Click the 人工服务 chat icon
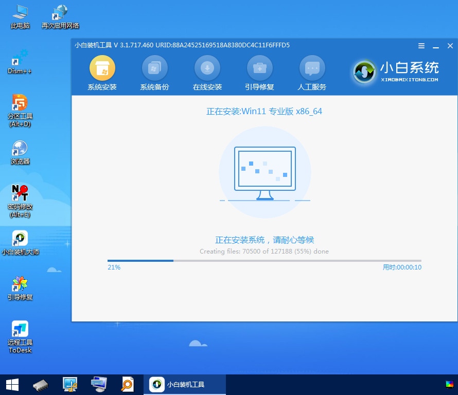Image resolution: width=458 pixels, height=395 pixels. click(x=312, y=68)
